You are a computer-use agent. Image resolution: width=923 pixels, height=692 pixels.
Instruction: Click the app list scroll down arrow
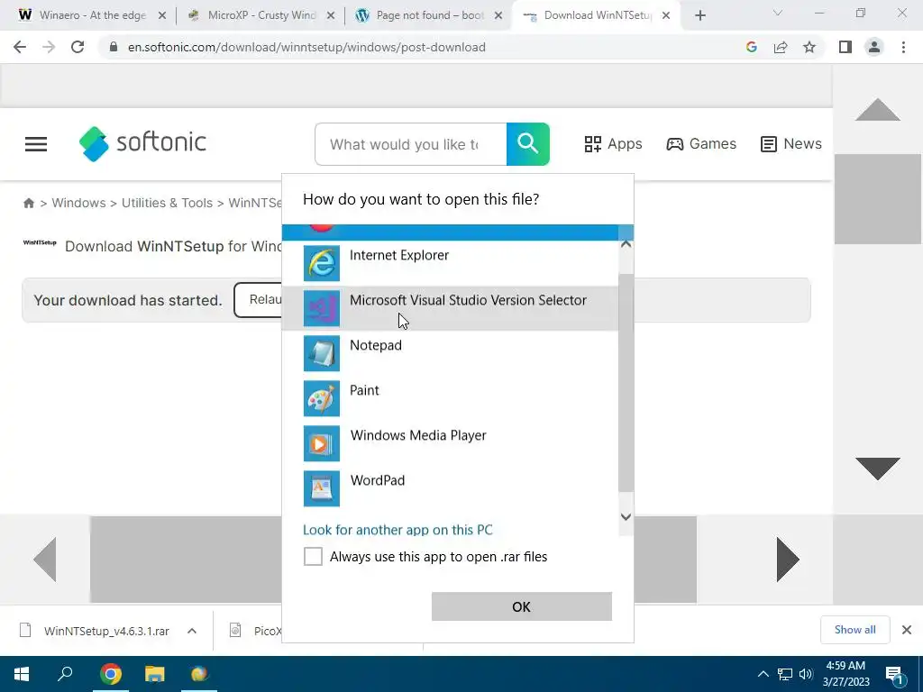point(626,516)
